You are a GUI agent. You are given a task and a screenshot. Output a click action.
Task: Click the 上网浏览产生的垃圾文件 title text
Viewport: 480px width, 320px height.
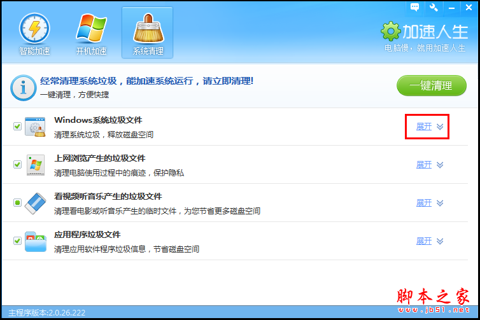click(100, 158)
